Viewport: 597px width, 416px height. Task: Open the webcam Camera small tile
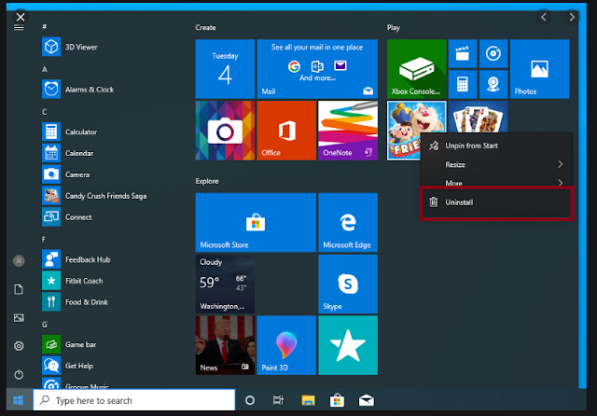click(x=493, y=84)
